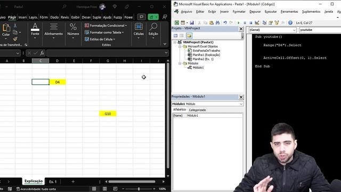The image size is (341, 192).
Task: Open Project Explorer icon in VBA toolbar
Action: (x=264, y=22)
